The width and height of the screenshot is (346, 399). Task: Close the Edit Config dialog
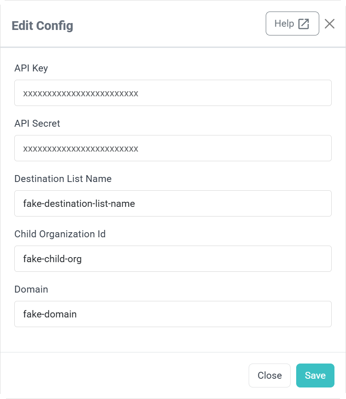[269, 375]
